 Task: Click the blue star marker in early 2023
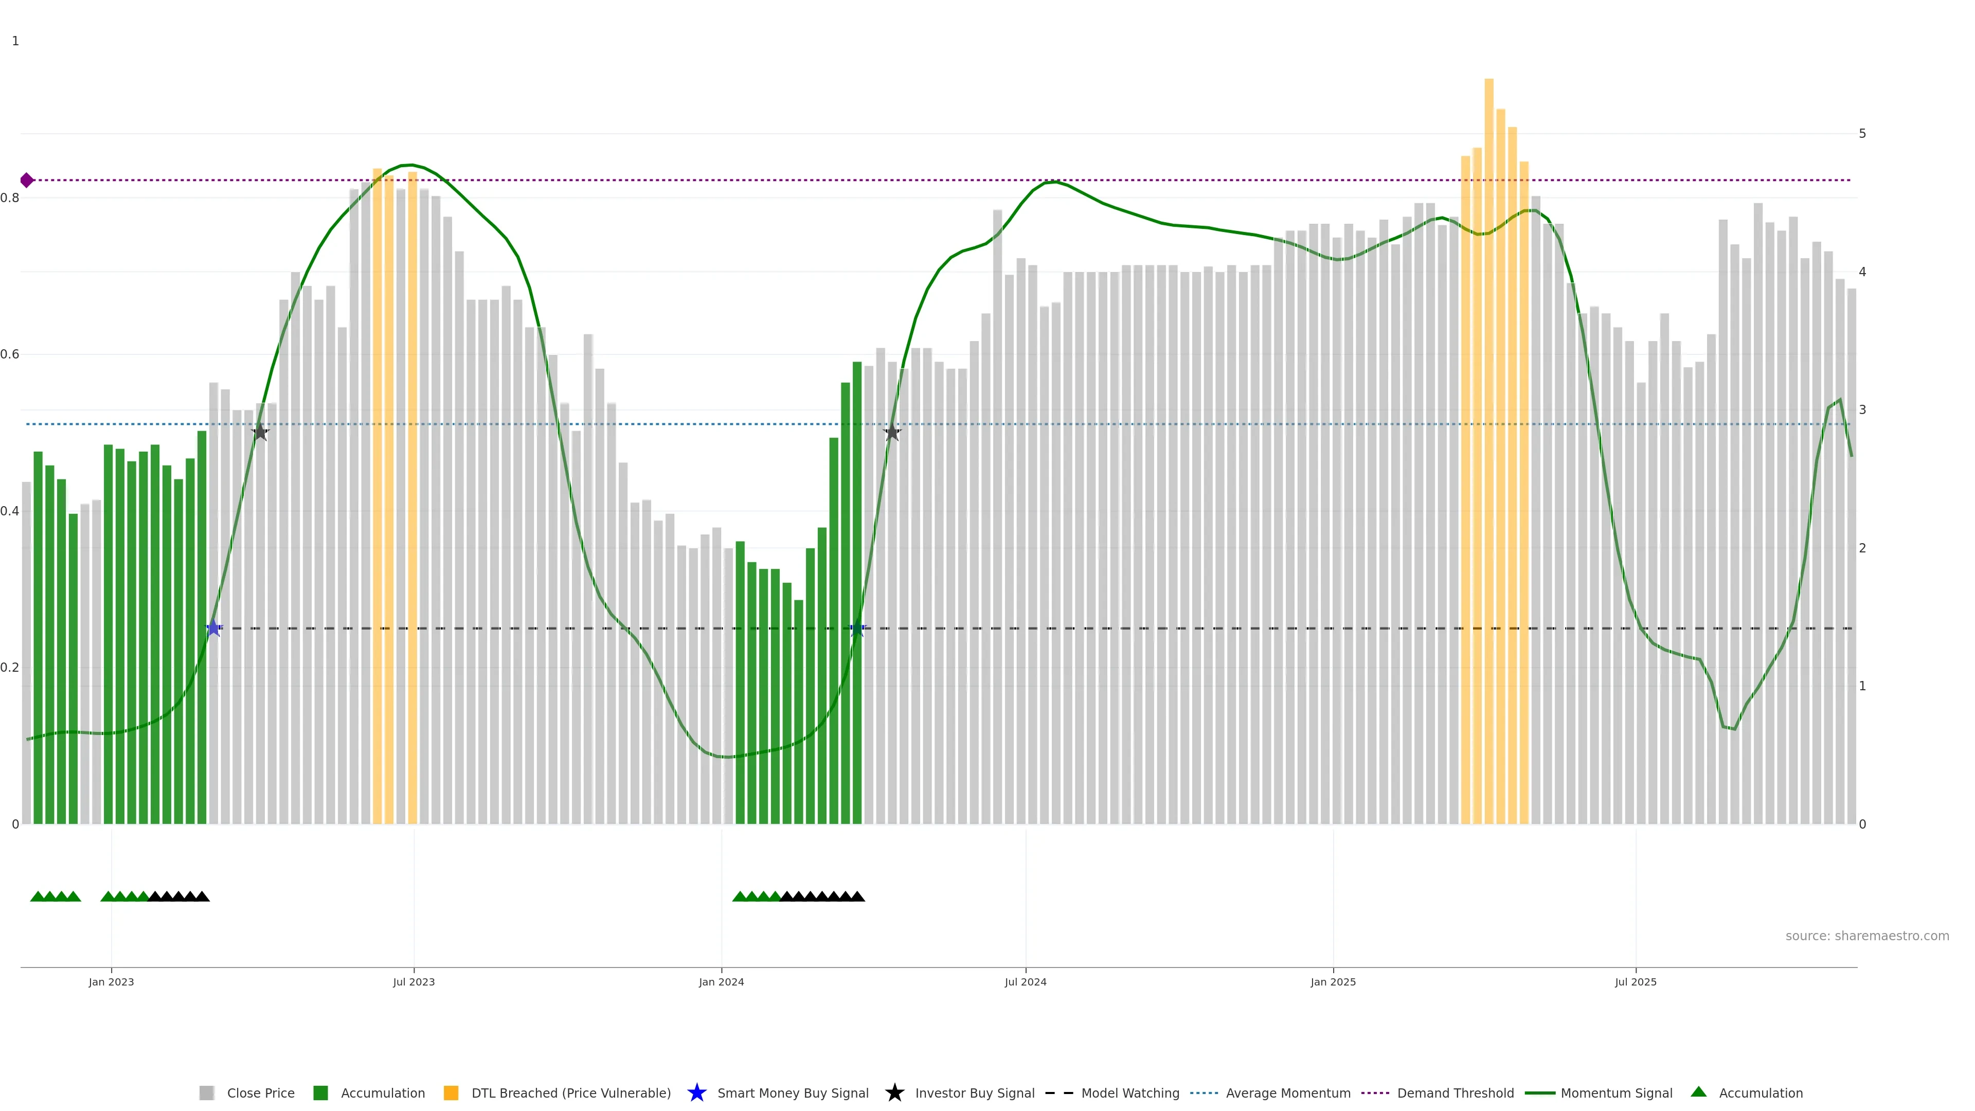(214, 628)
